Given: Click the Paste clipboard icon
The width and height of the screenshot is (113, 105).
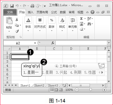Looking at the screenshot, I should click(9, 20).
